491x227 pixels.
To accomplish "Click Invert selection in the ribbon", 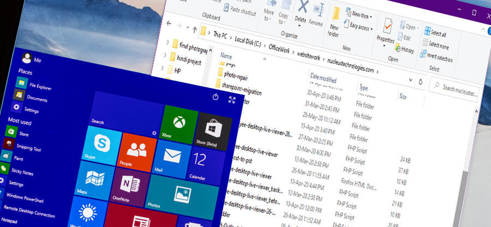I will (x=436, y=56).
